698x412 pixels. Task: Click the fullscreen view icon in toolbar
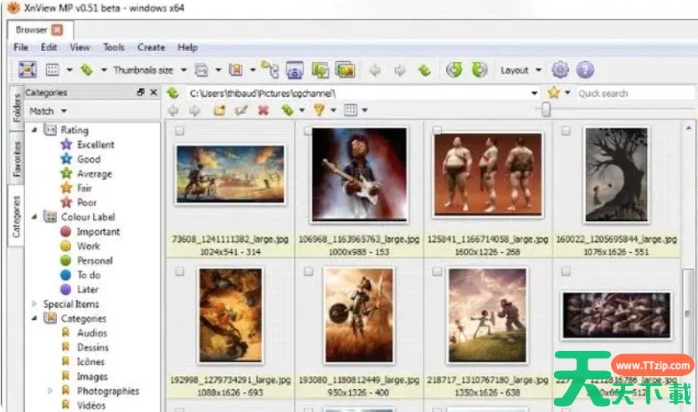[x=28, y=70]
